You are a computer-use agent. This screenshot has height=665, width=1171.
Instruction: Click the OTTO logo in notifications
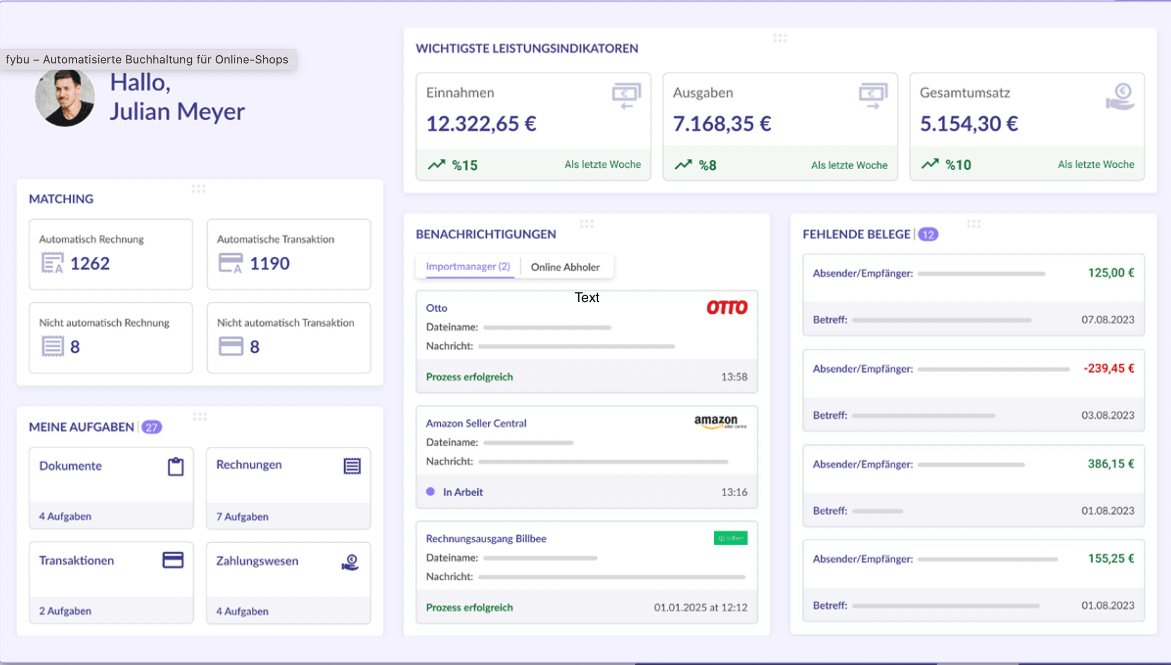pyautogui.click(x=727, y=308)
